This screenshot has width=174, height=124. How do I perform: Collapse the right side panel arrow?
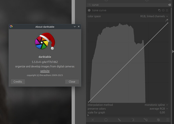coord(173,51)
